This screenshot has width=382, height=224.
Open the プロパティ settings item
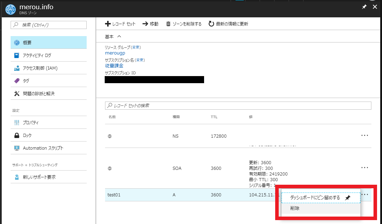[x=48, y=122]
